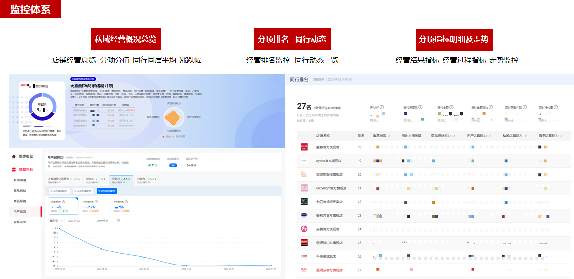Click the 曼妮芬官方旗舰店 logo
Viewport: 574px width, 279px height.
click(x=304, y=270)
